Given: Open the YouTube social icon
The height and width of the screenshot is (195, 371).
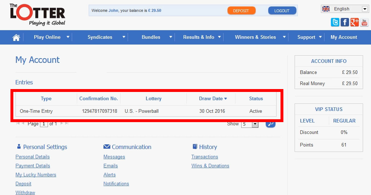Looking at the screenshot, I should [364, 22].
